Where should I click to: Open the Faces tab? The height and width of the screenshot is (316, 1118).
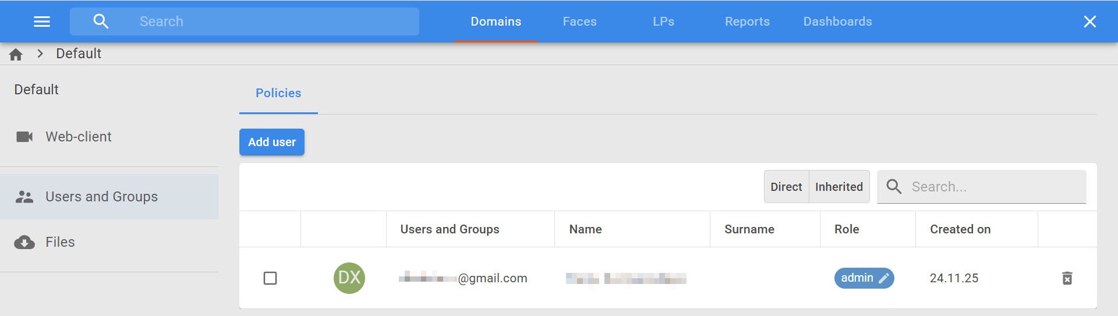[579, 22]
